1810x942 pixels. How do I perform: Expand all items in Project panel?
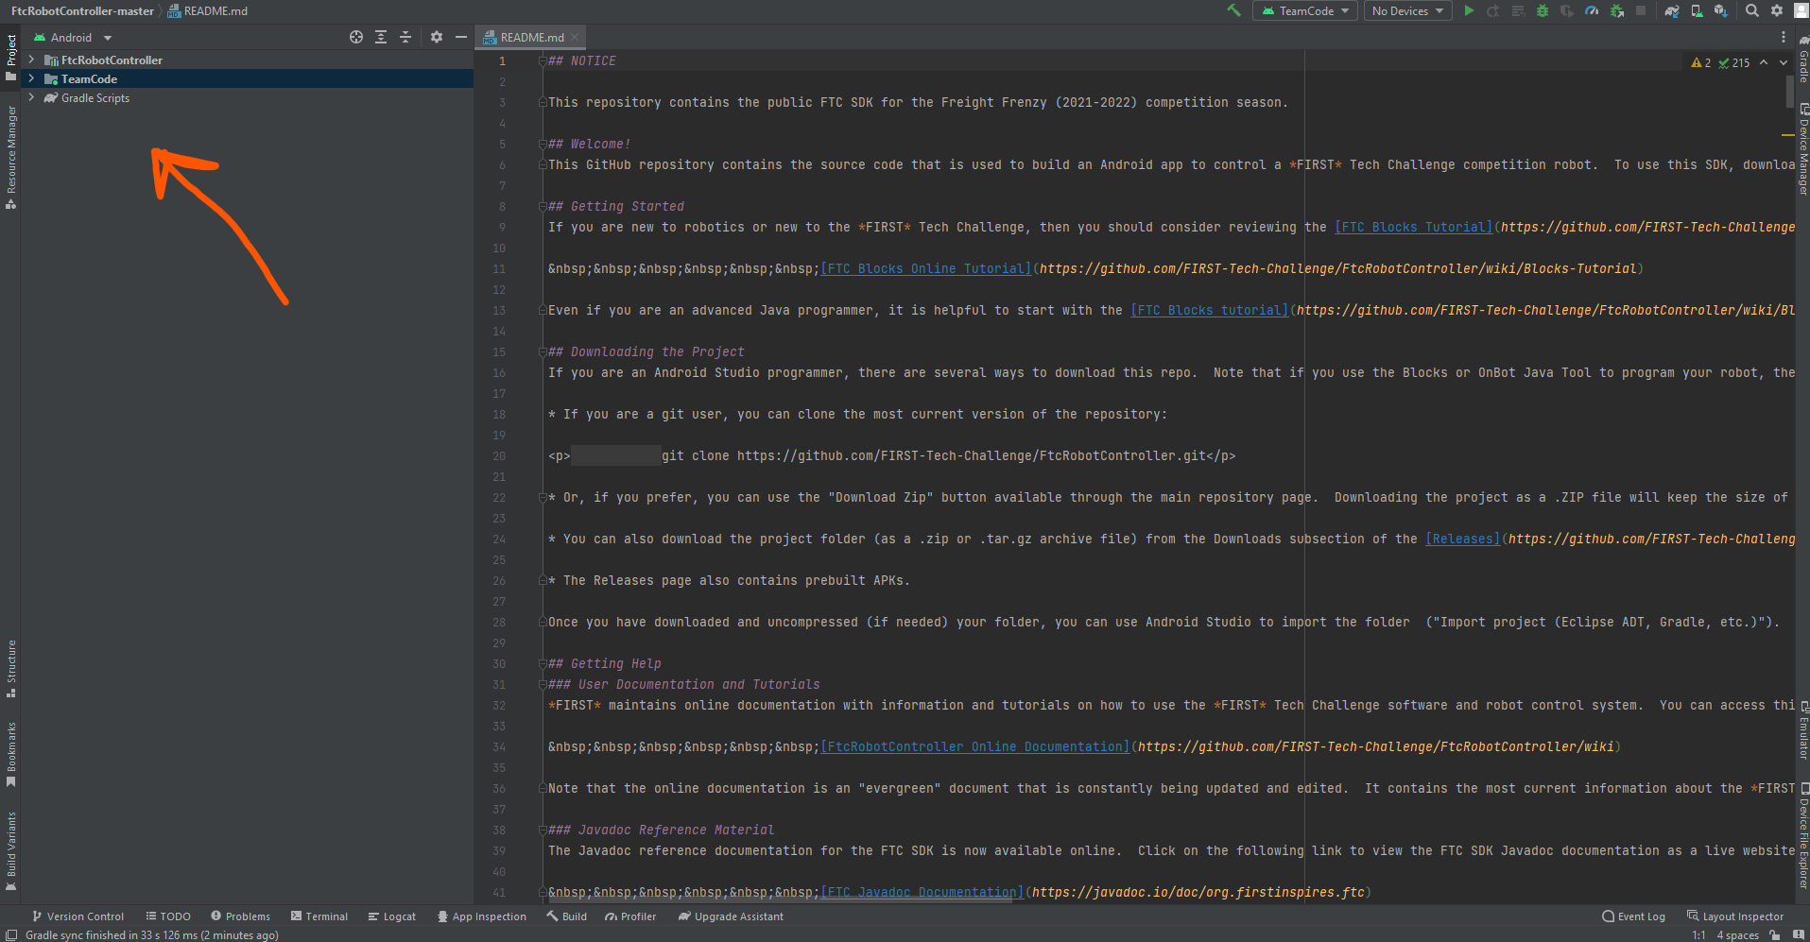pos(381,37)
